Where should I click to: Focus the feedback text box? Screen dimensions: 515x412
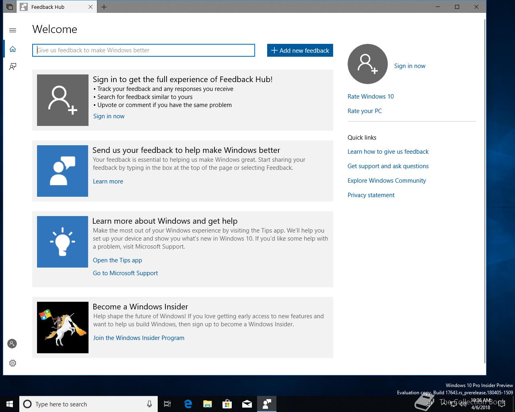144,50
